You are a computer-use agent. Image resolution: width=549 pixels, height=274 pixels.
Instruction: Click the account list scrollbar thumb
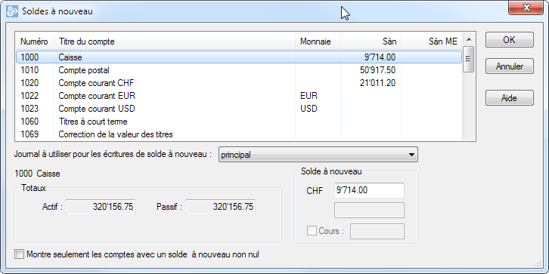[x=469, y=59]
